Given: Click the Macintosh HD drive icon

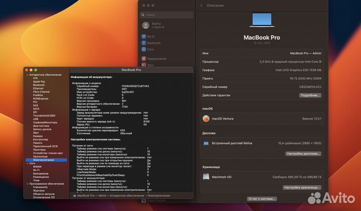Looking at the screenshot, I should click(206, 177).
